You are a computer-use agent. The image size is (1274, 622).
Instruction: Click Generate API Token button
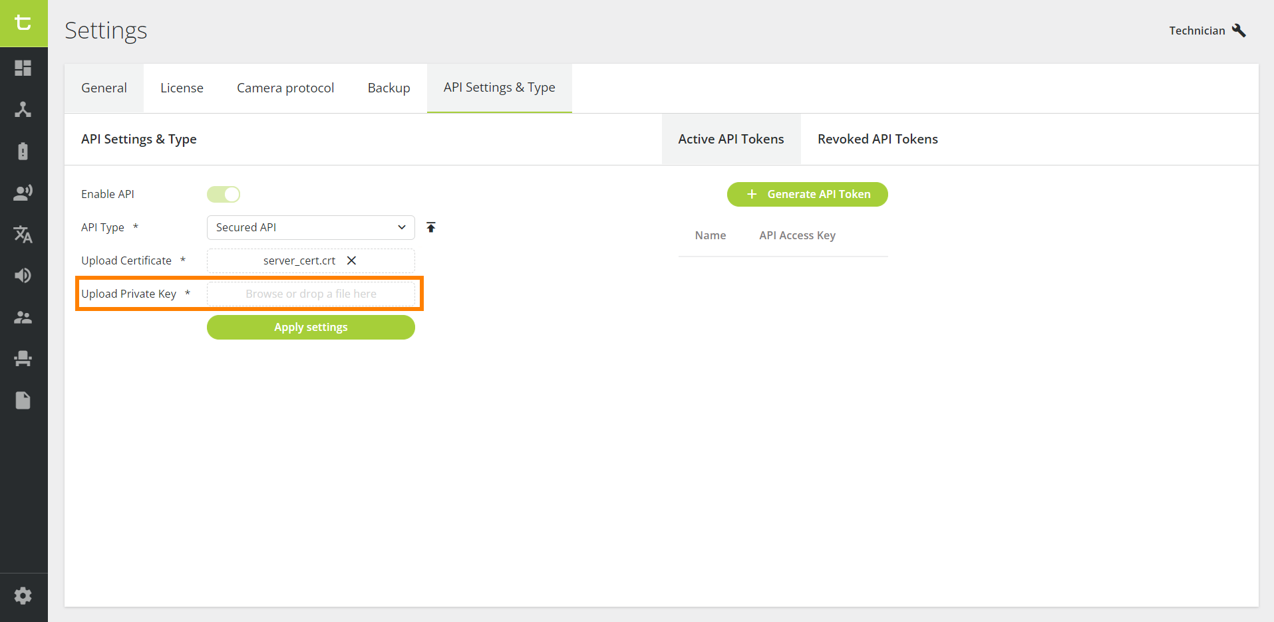(x=807, y=194)
